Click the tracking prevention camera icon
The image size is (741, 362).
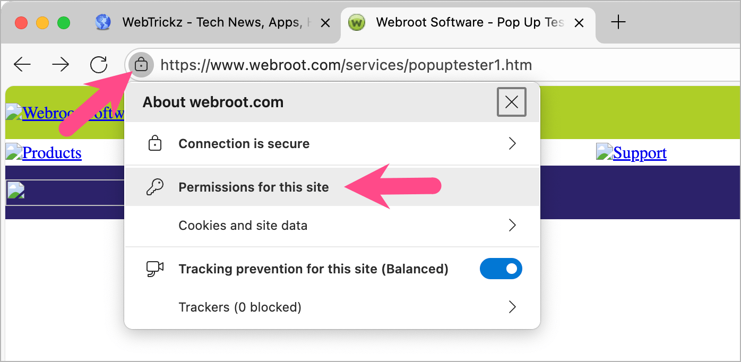(x=154, y=269)
